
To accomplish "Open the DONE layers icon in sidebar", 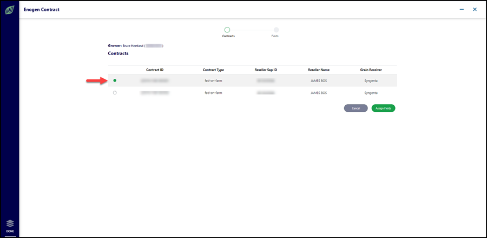I will (x=10, y=227).
